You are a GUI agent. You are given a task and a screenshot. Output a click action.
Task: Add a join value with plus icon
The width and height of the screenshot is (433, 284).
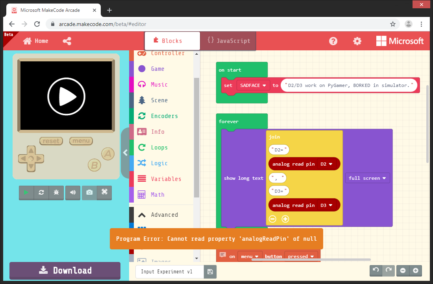click(x=285, y=219)
